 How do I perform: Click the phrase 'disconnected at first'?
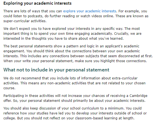coord(135,56)
